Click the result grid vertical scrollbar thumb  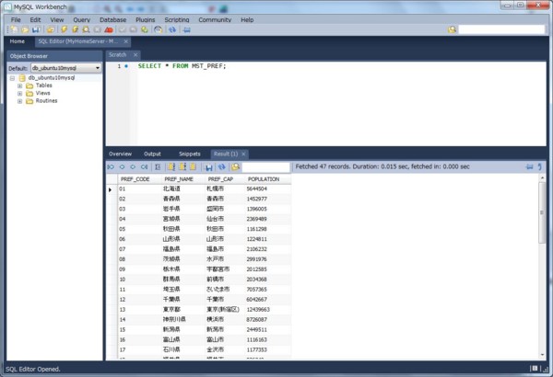point(542,212)
